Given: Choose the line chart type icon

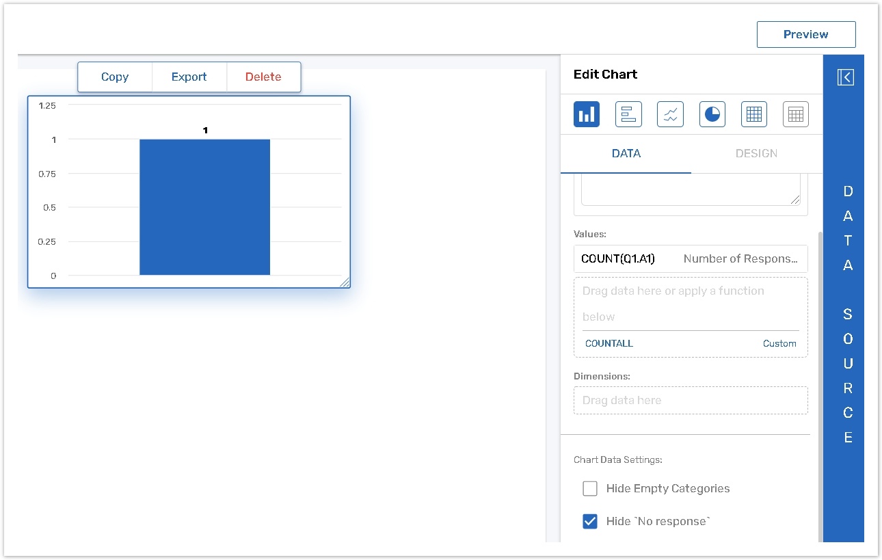Looking at the screenshot, I should pos(670,114).
